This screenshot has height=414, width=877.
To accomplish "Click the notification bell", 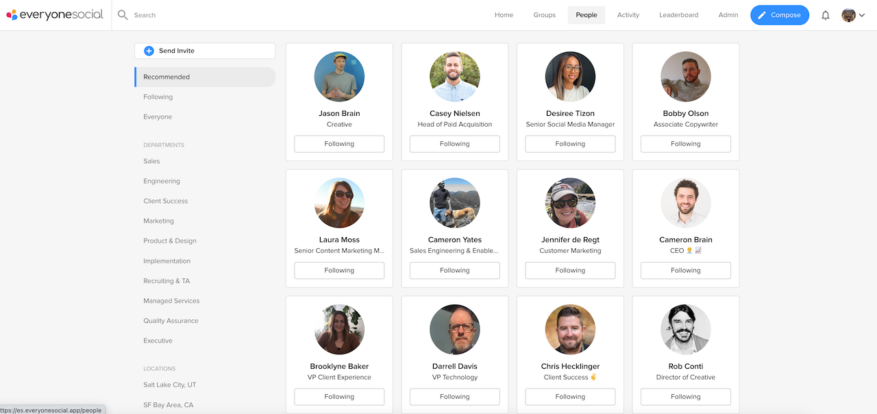I will 826,14.
